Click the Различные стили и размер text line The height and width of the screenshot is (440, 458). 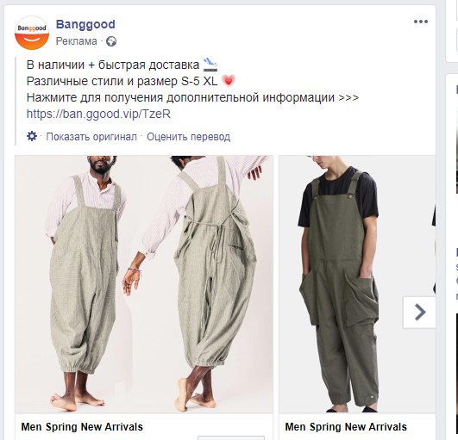click(122, 81)
